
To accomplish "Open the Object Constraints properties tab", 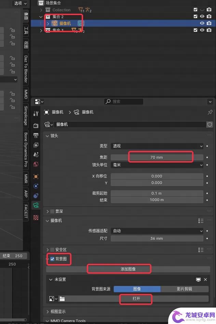I will pos(36,196).
